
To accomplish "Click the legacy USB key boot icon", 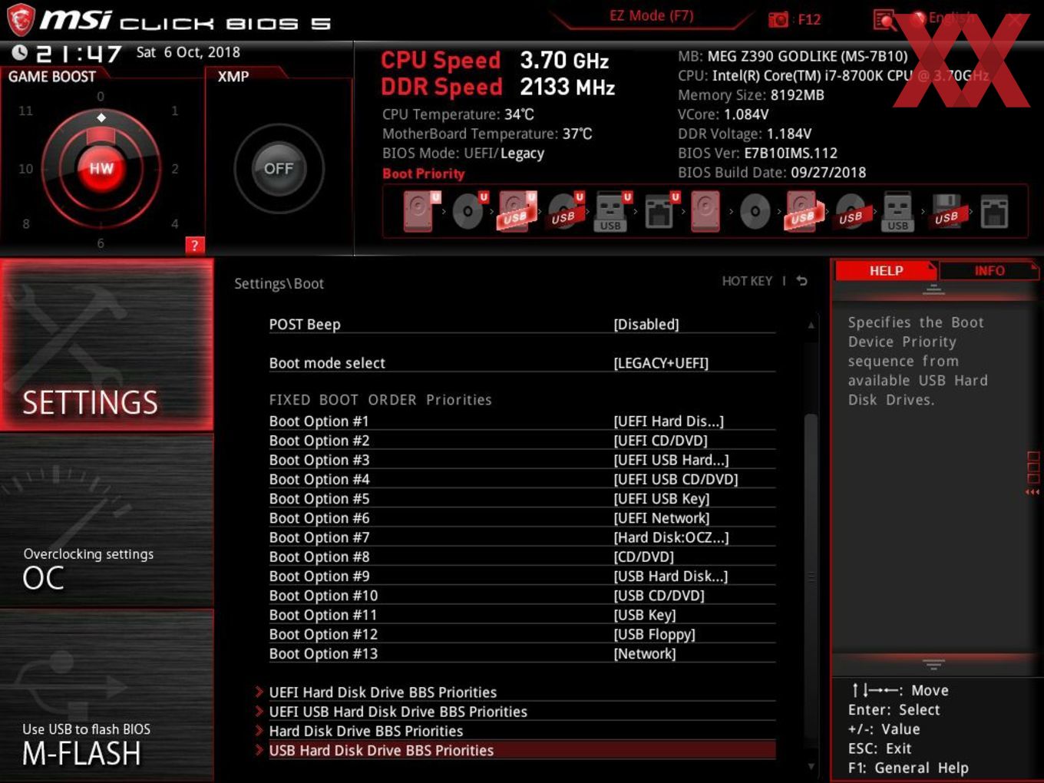I will tap(897, 211).
